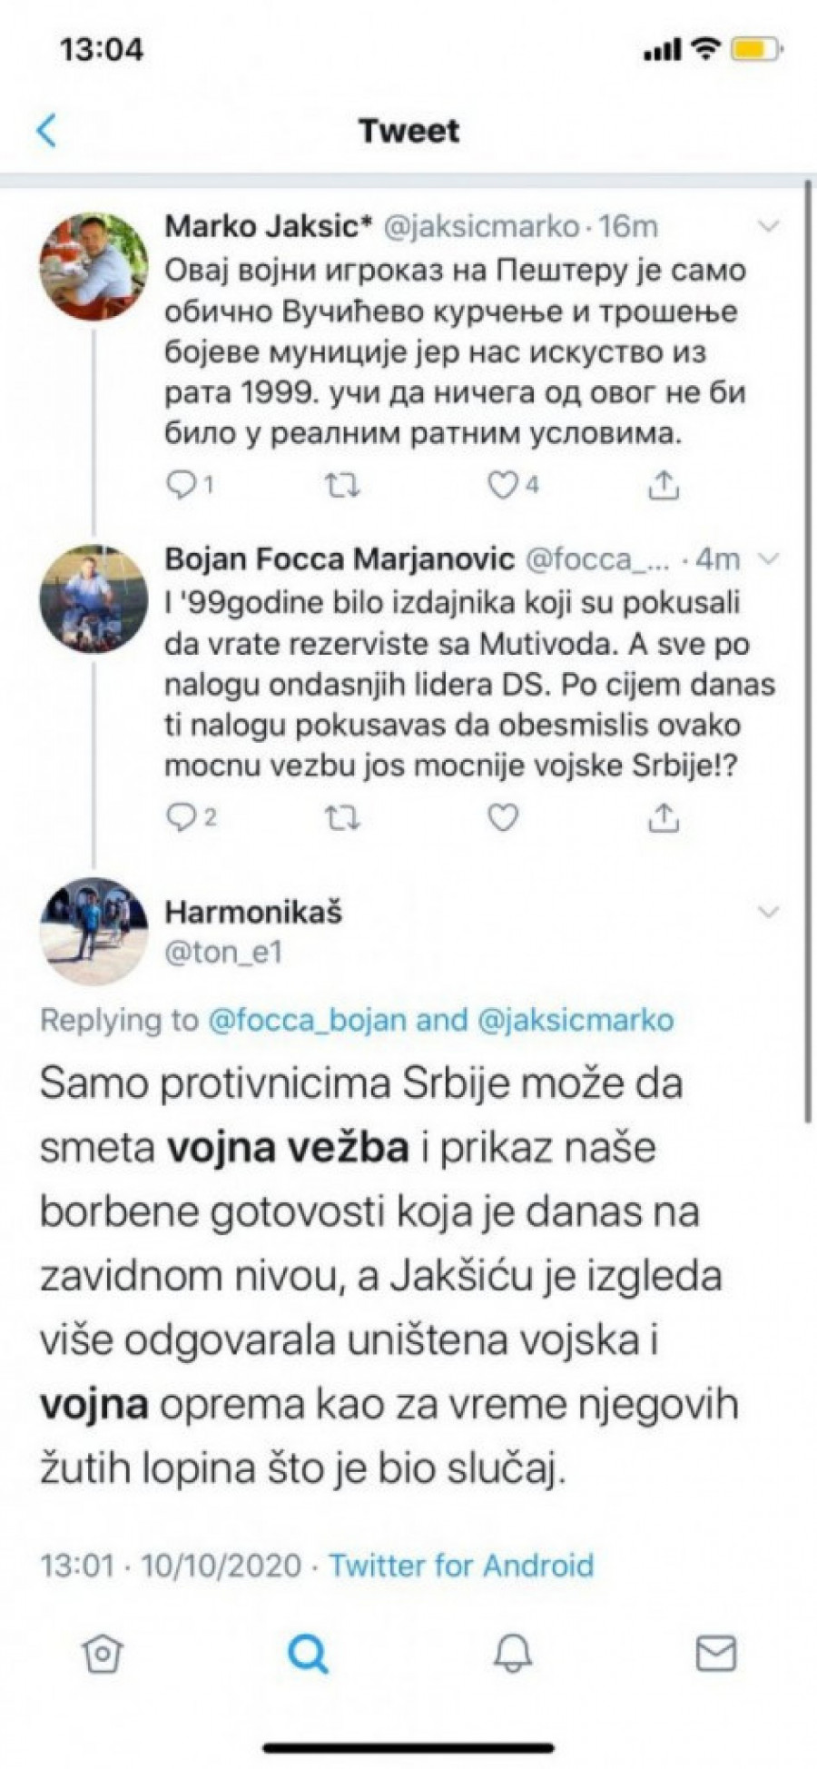Open options chevron on Marko Jaksic's tweet

(768, 227)
